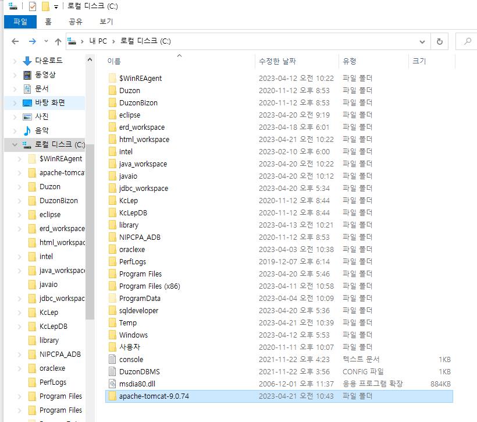The image size is (477, 422).
Task: Select the 사용자 folder name
Action: coord(130,347)
